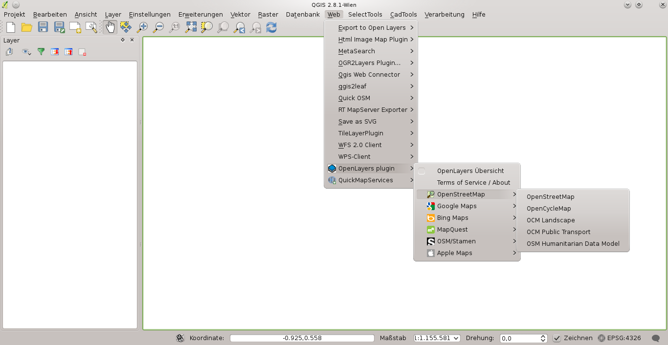668x345 pixels.
Task: Click the Zoom Full extent icon
Action: tap(191, 27)
